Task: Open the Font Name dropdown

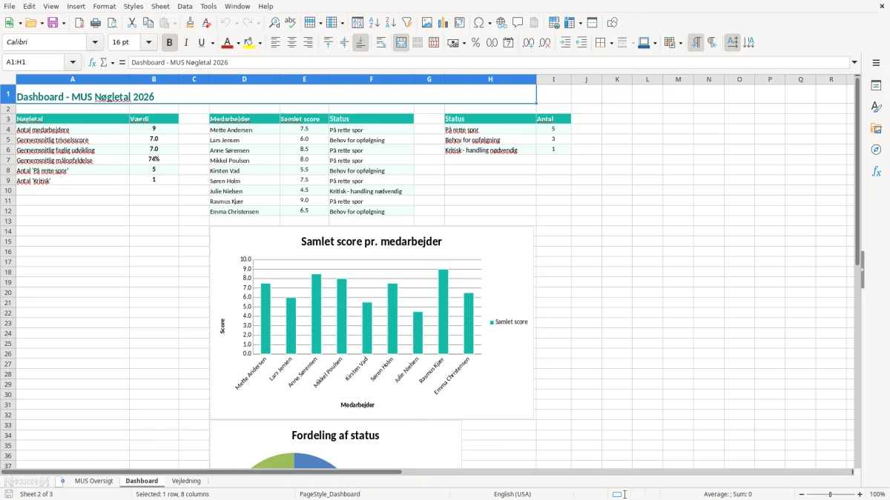Action: 95,43
